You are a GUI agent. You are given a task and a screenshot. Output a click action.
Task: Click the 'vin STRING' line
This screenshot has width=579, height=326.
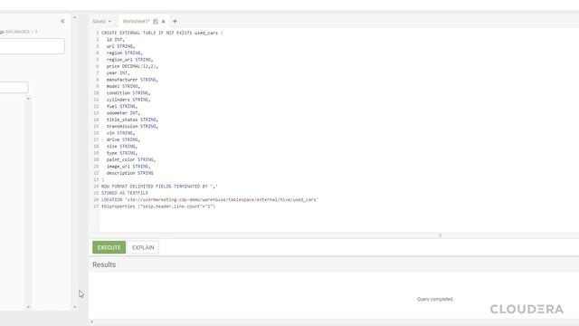[120, 133]
